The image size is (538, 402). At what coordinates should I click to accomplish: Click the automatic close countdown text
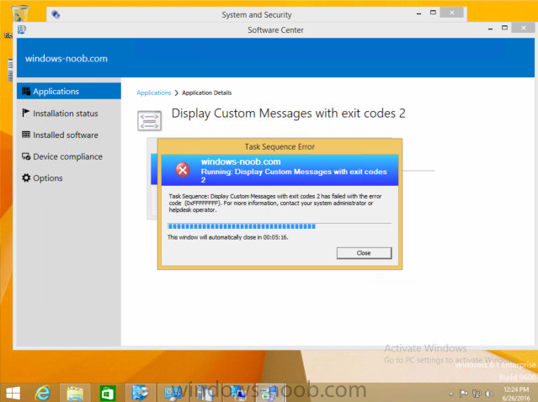point(228,237)
